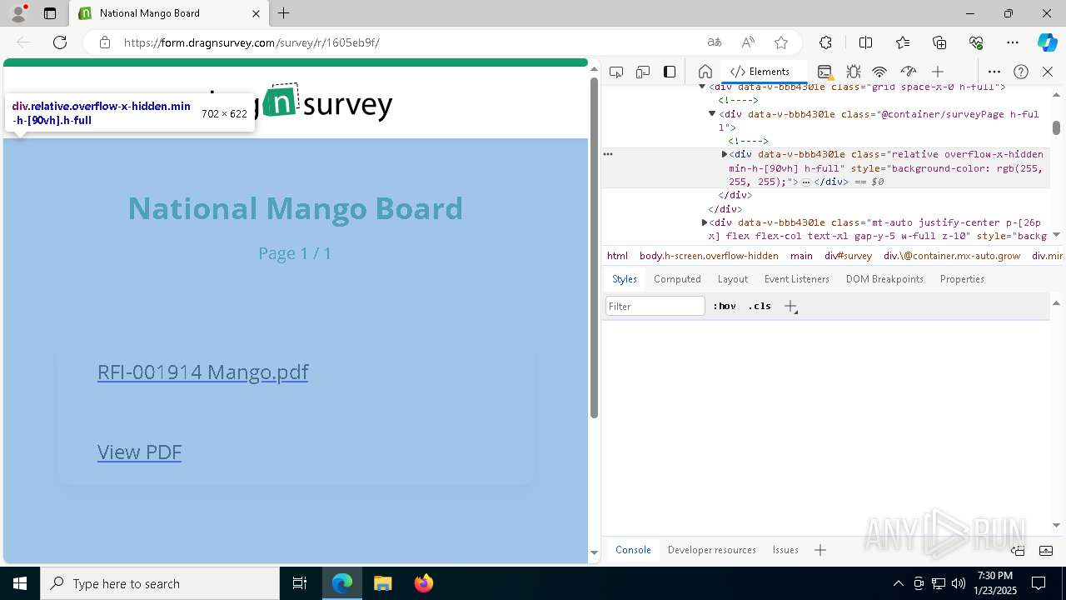Click the Elements tree scrollbar thumb
This screenshot has height=600, width=1066.
point(1056,127)
